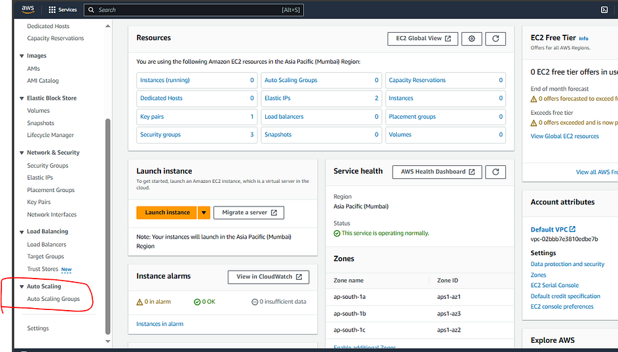Image resolution: width=618 pixels, height=352 pixels.
Task: Open Load Balancers in sidebar
Action: (46, 244)
